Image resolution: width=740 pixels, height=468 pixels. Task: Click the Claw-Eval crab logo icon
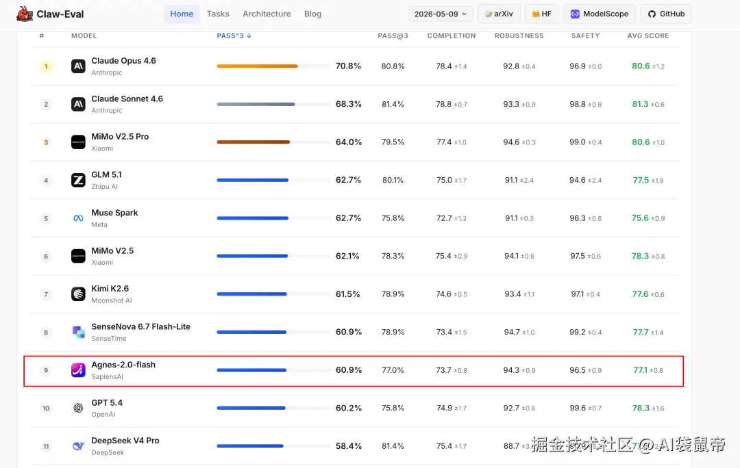click(25, 14)
